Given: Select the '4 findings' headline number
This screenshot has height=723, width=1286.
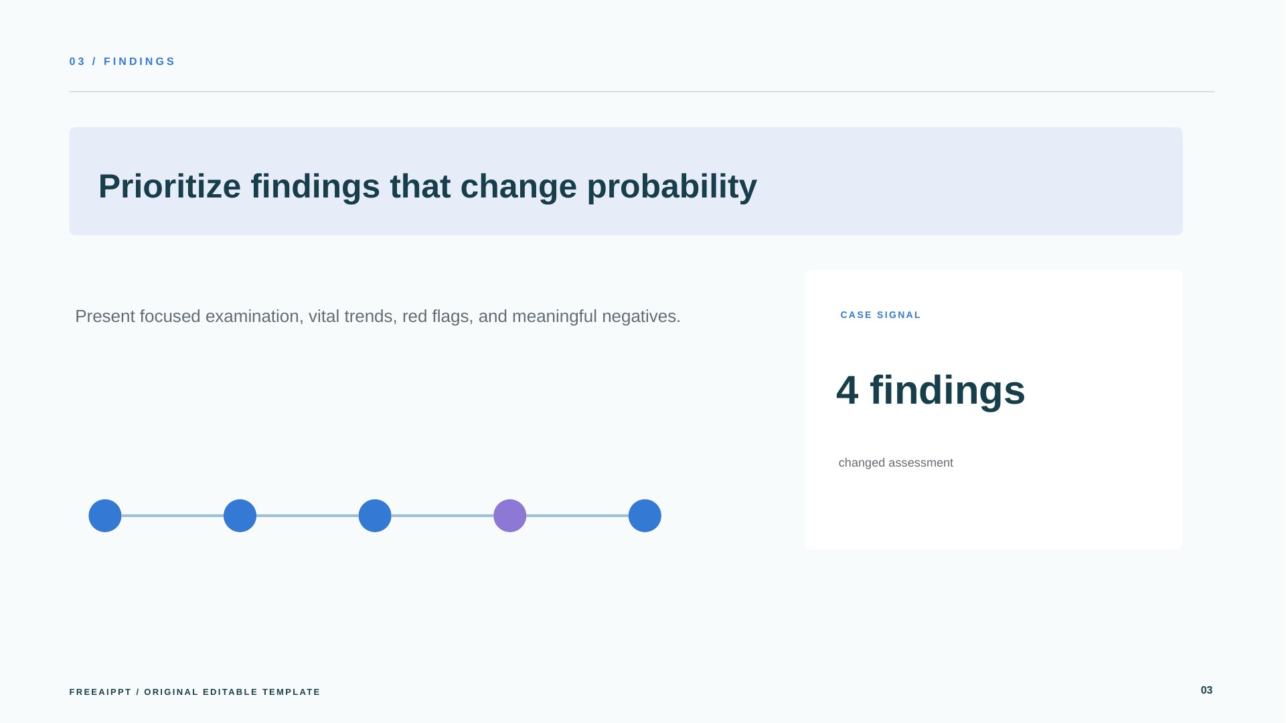Looking at the screenshot, I should click(x=931, y=390).
